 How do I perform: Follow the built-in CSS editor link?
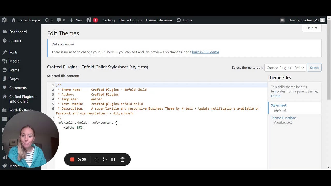(206, 52)
